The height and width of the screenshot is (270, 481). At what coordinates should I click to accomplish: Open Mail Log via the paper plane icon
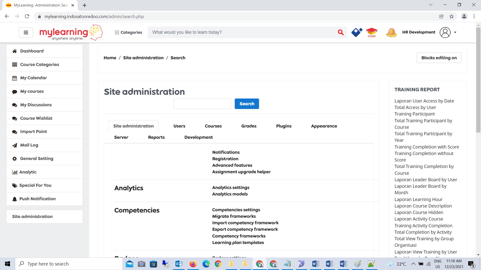[x=15, y=145]
